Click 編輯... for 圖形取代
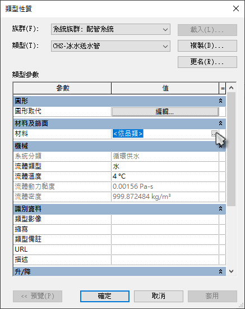The image size is (245, 309). [x=165, y=112]
